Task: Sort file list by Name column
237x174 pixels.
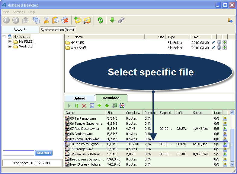Action: tap(104, 37)
